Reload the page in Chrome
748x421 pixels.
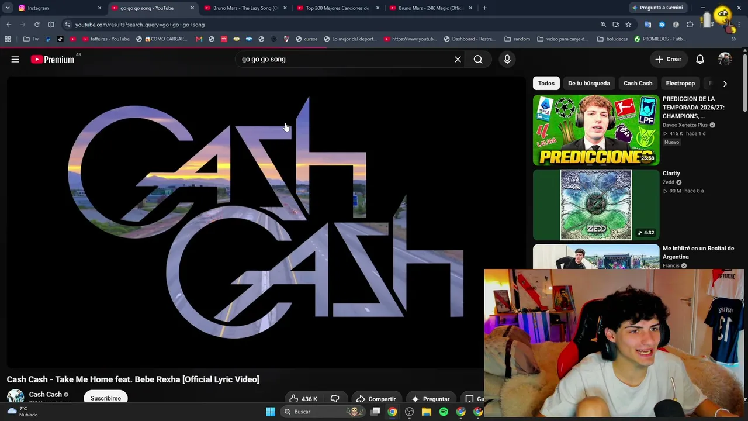click(37, 25)
